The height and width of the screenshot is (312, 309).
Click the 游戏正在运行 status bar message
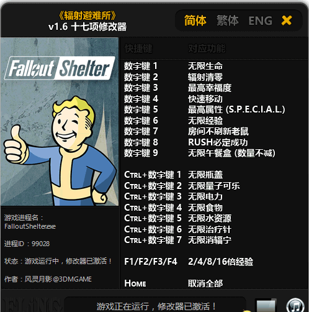(156, 306)
